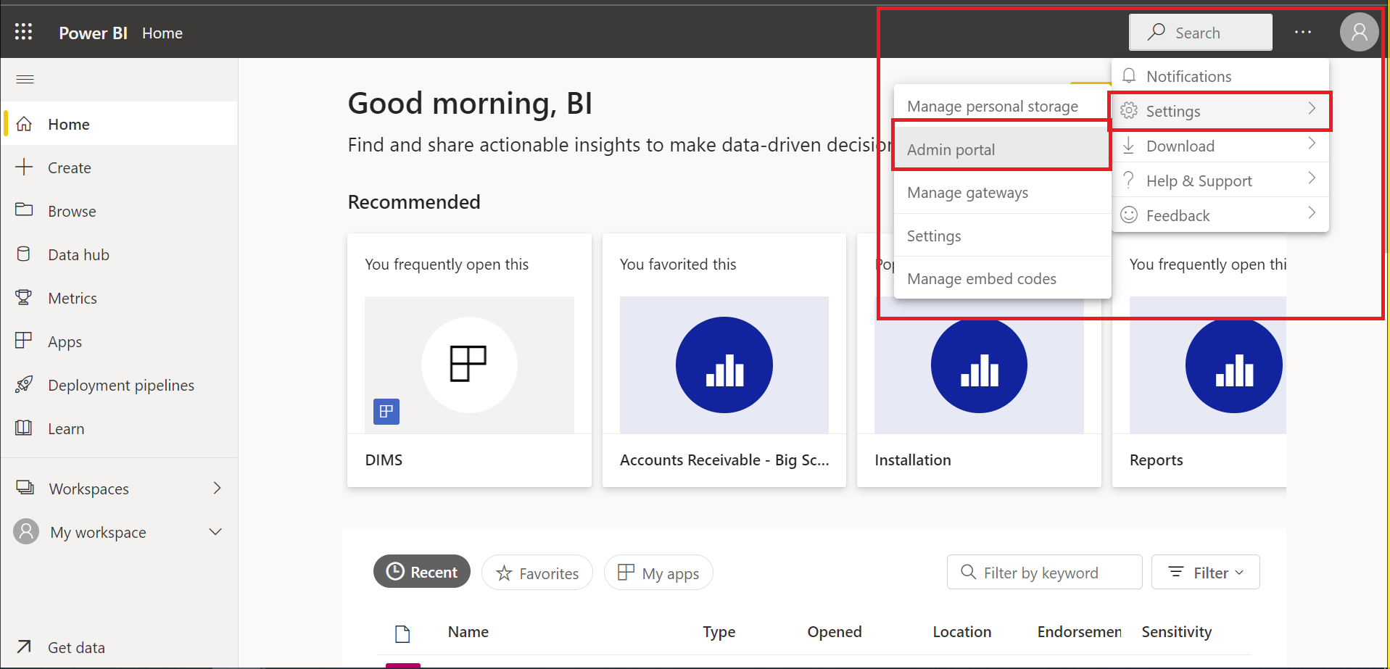Click the Download arrow icon in menu
The image size is (1390, 669).
[x=1129, y=145]
